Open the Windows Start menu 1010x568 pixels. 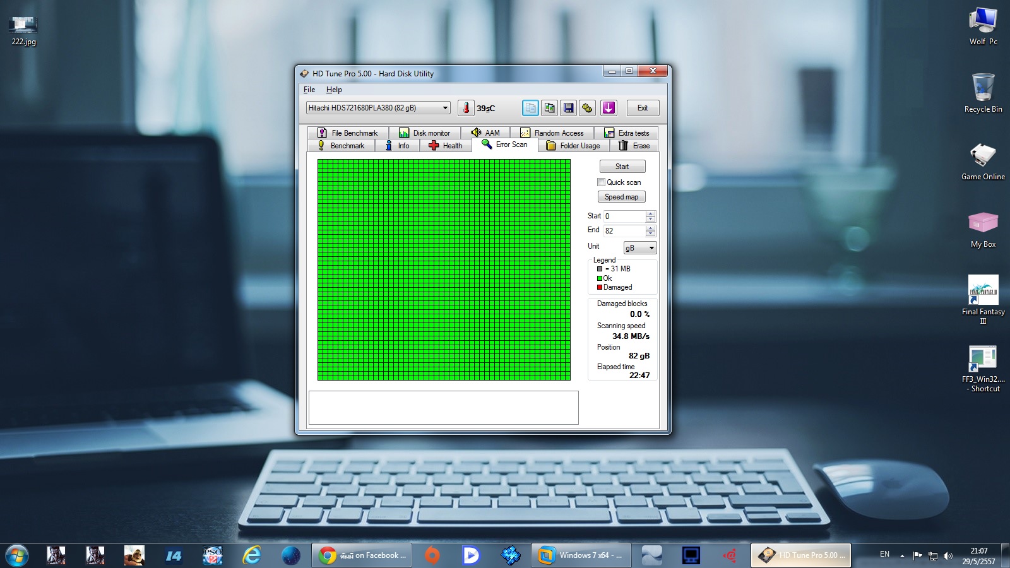coord(17,555)
